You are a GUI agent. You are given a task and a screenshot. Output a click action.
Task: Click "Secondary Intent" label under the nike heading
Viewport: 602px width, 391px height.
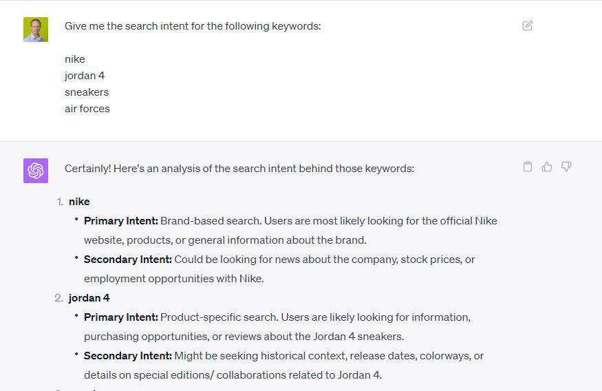[x=128, y=260]
